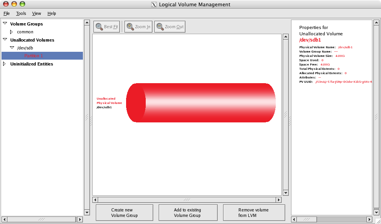Expand the Uninitialized Entities node
This screenshot has width=381, height=224.
tap(5, 64)
